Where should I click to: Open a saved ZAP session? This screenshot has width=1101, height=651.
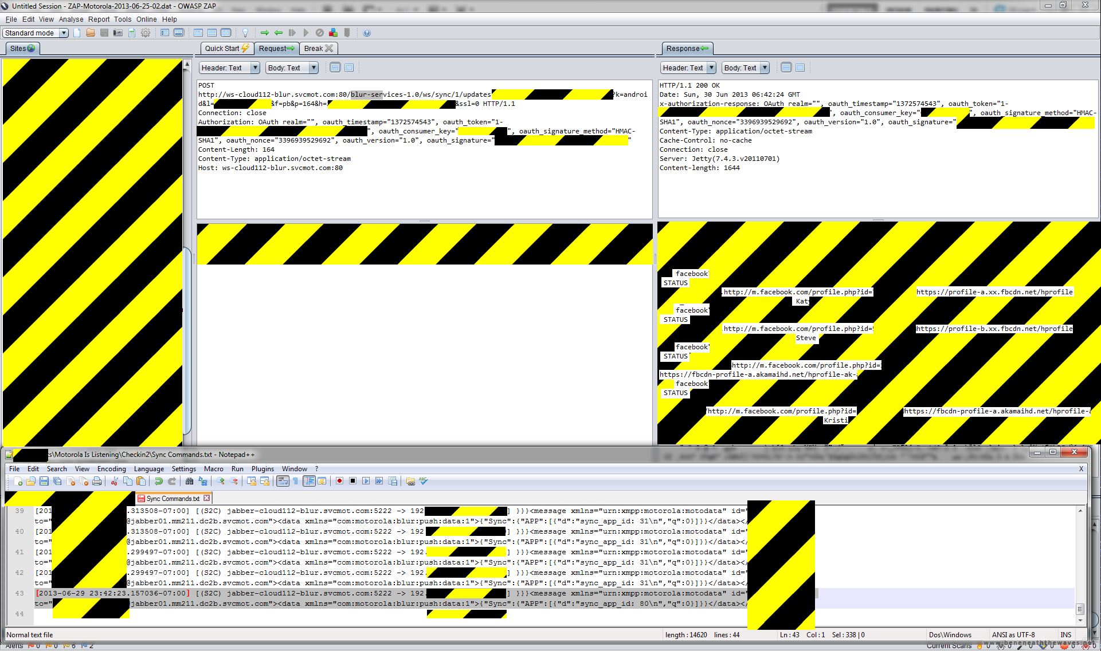[x=91, y=33]
